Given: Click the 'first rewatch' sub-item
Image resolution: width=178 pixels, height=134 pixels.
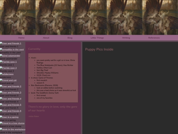Looking at the screenshot, I should click(x=42, y=80).
